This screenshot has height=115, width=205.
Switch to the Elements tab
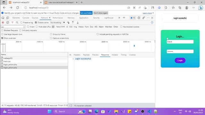point(16,18)
